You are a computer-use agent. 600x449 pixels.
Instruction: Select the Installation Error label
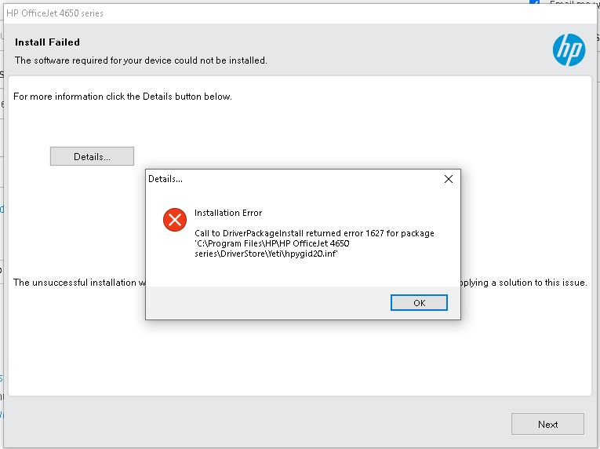pos(228,213)
